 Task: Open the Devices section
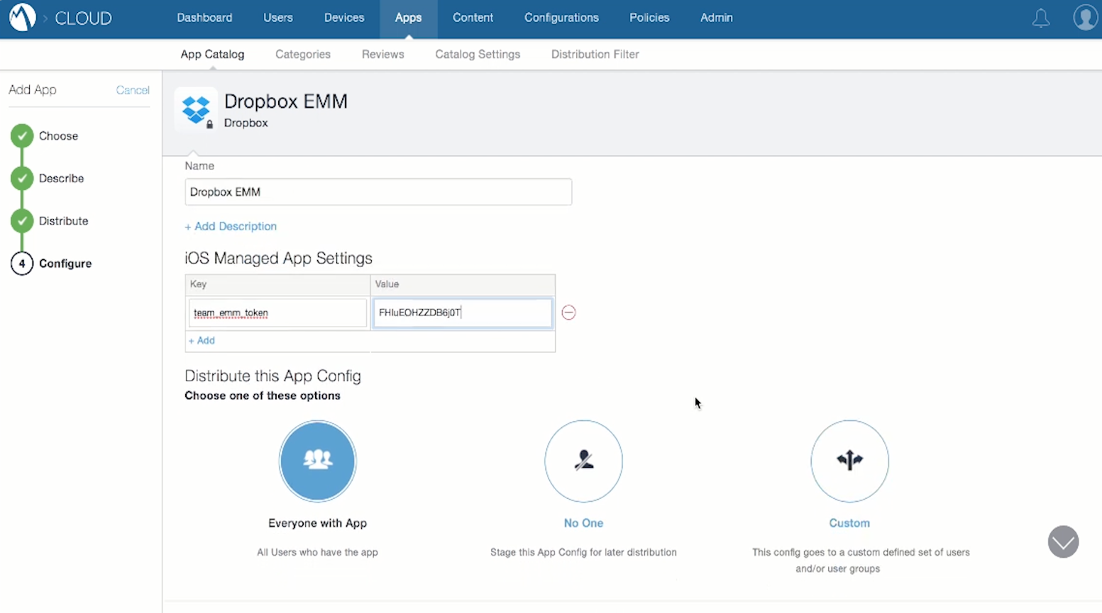click(344, 18)
